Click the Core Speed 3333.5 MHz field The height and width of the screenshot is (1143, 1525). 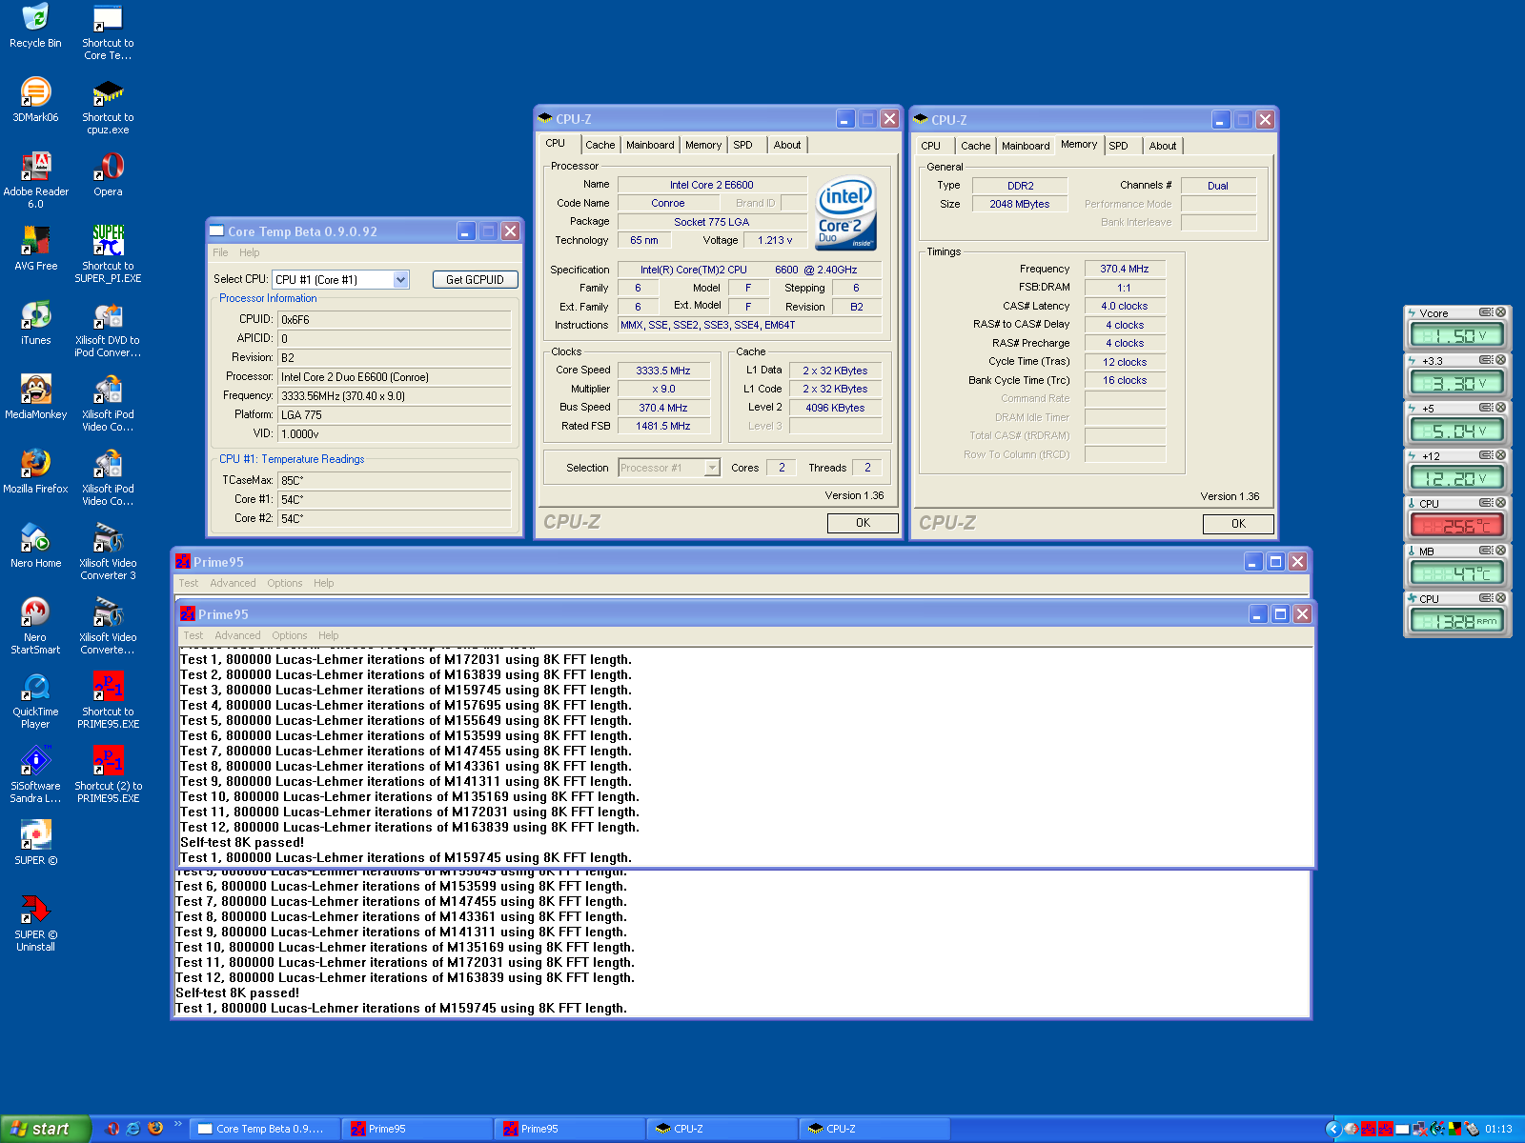point(663,371)
